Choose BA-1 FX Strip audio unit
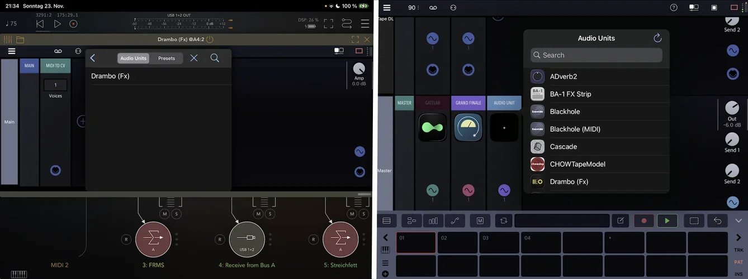Screen dimensions: 748x279 click(x=596, y=94)
